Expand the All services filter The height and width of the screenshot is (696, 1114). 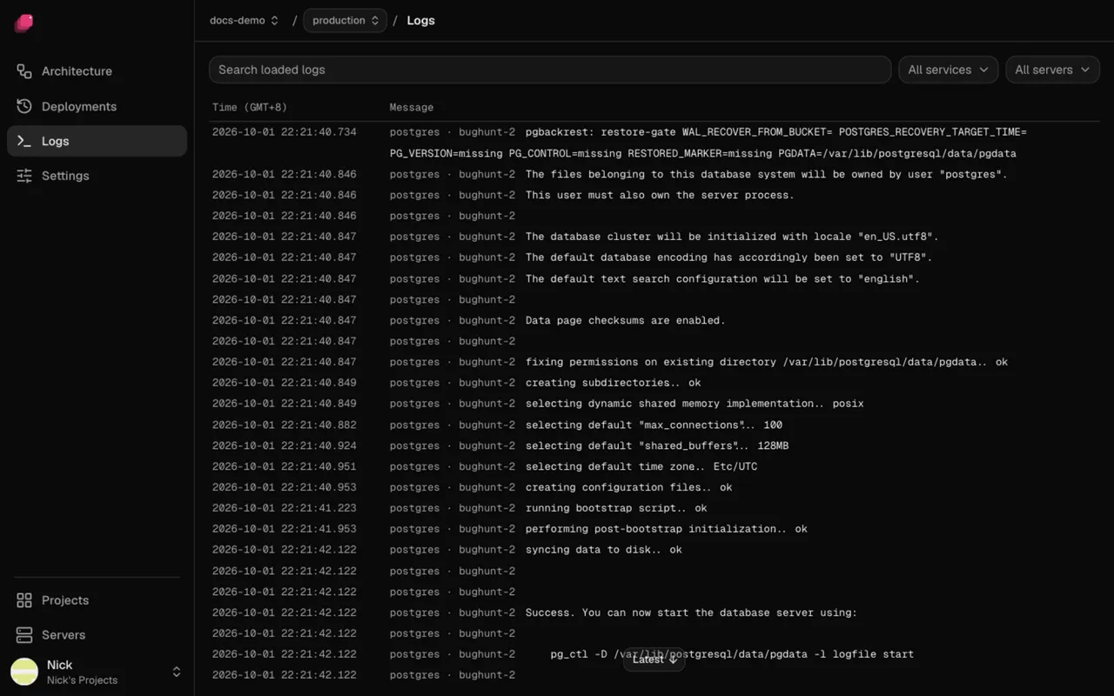pyautogui.click(x=948, y=70)
